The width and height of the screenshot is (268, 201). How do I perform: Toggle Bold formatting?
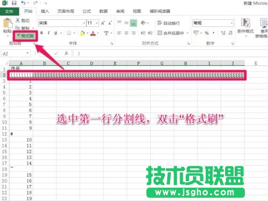(41, 33)
